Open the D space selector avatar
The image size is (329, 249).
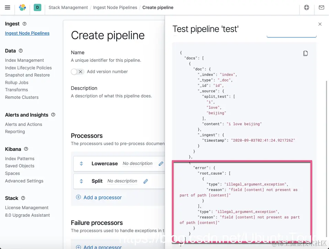37,7
